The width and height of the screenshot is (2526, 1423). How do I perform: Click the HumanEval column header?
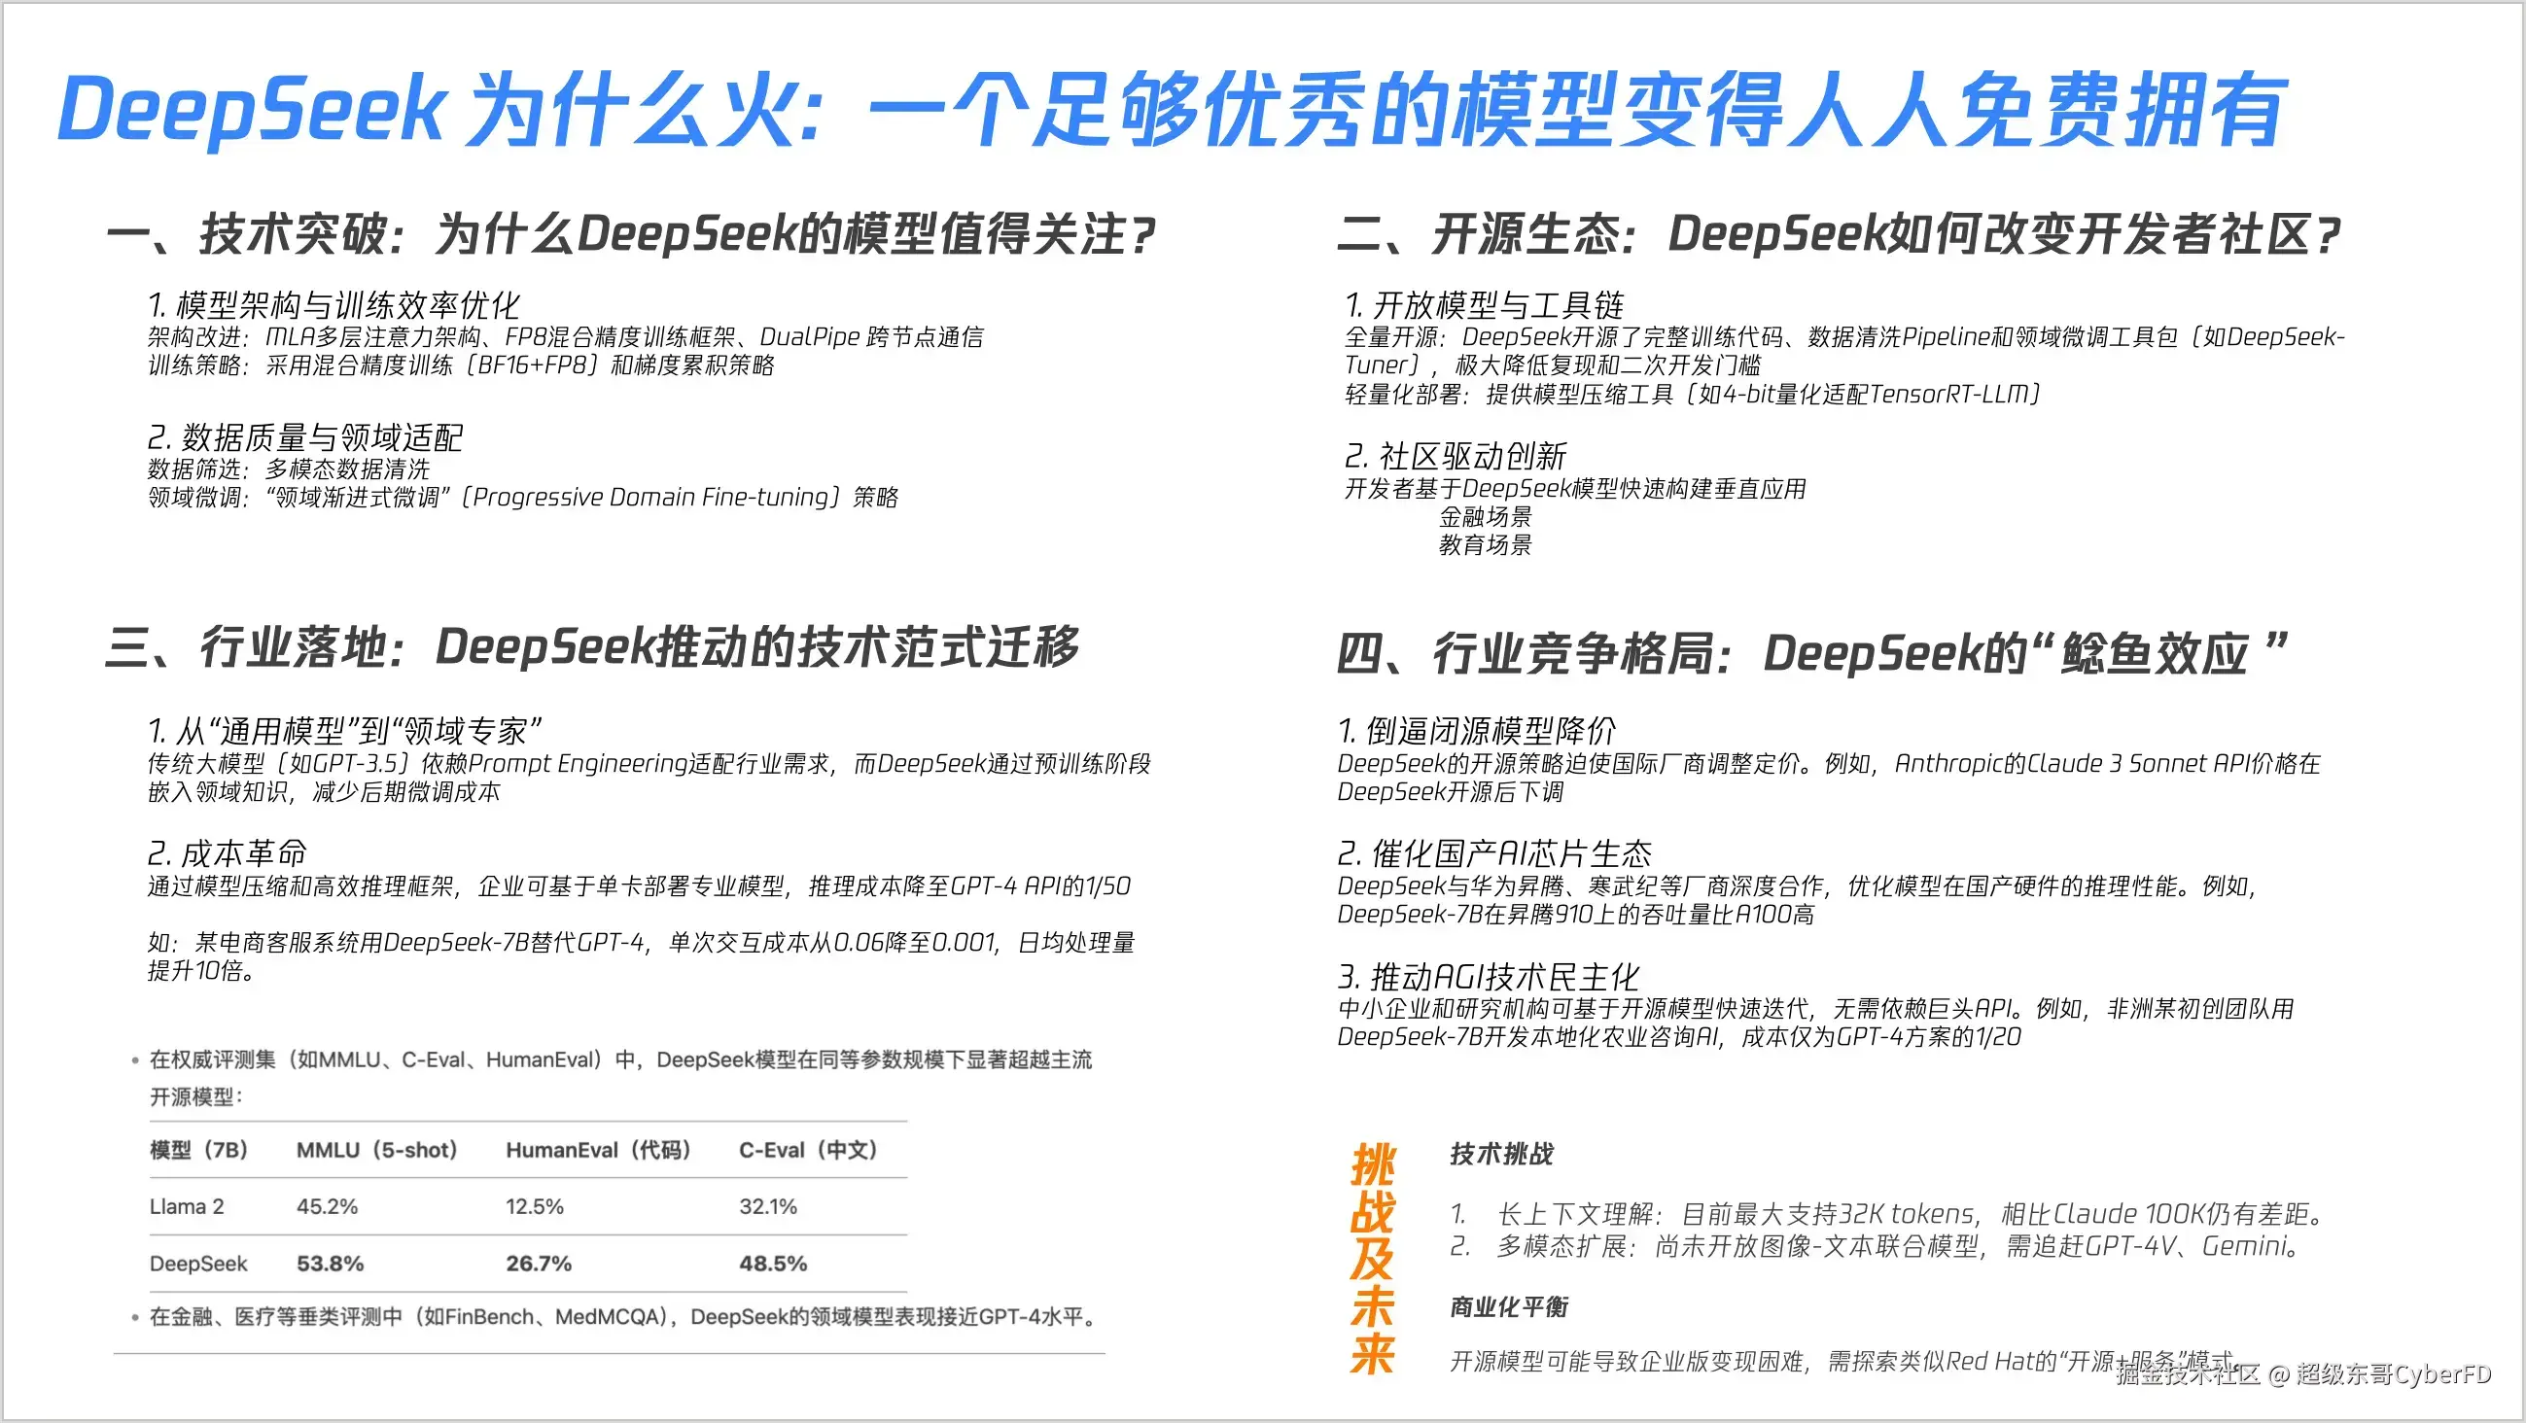pyautogui.click(x=598, y=1150)
